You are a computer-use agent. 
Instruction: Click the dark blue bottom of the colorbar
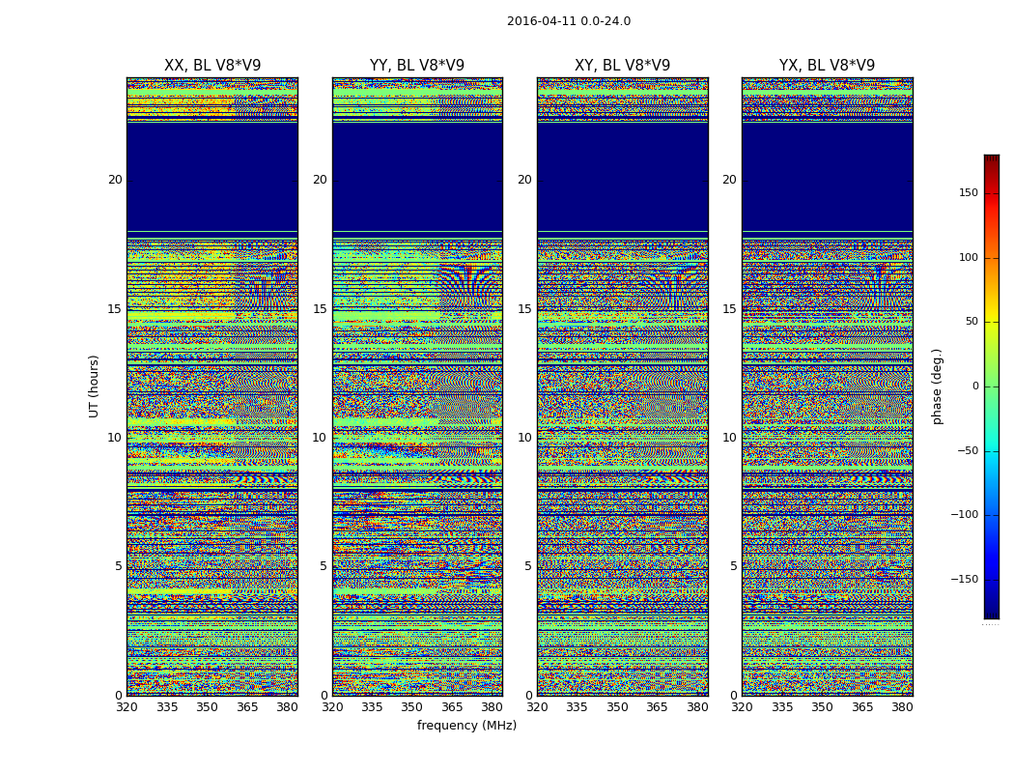(x=991, y=613)
